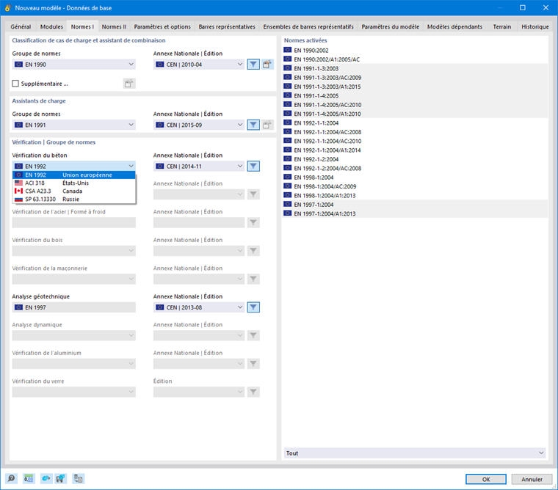Select EN 1990:2002 in activated standards
Image resolution: width=558 pixels, height=490 pixels.
415,50
